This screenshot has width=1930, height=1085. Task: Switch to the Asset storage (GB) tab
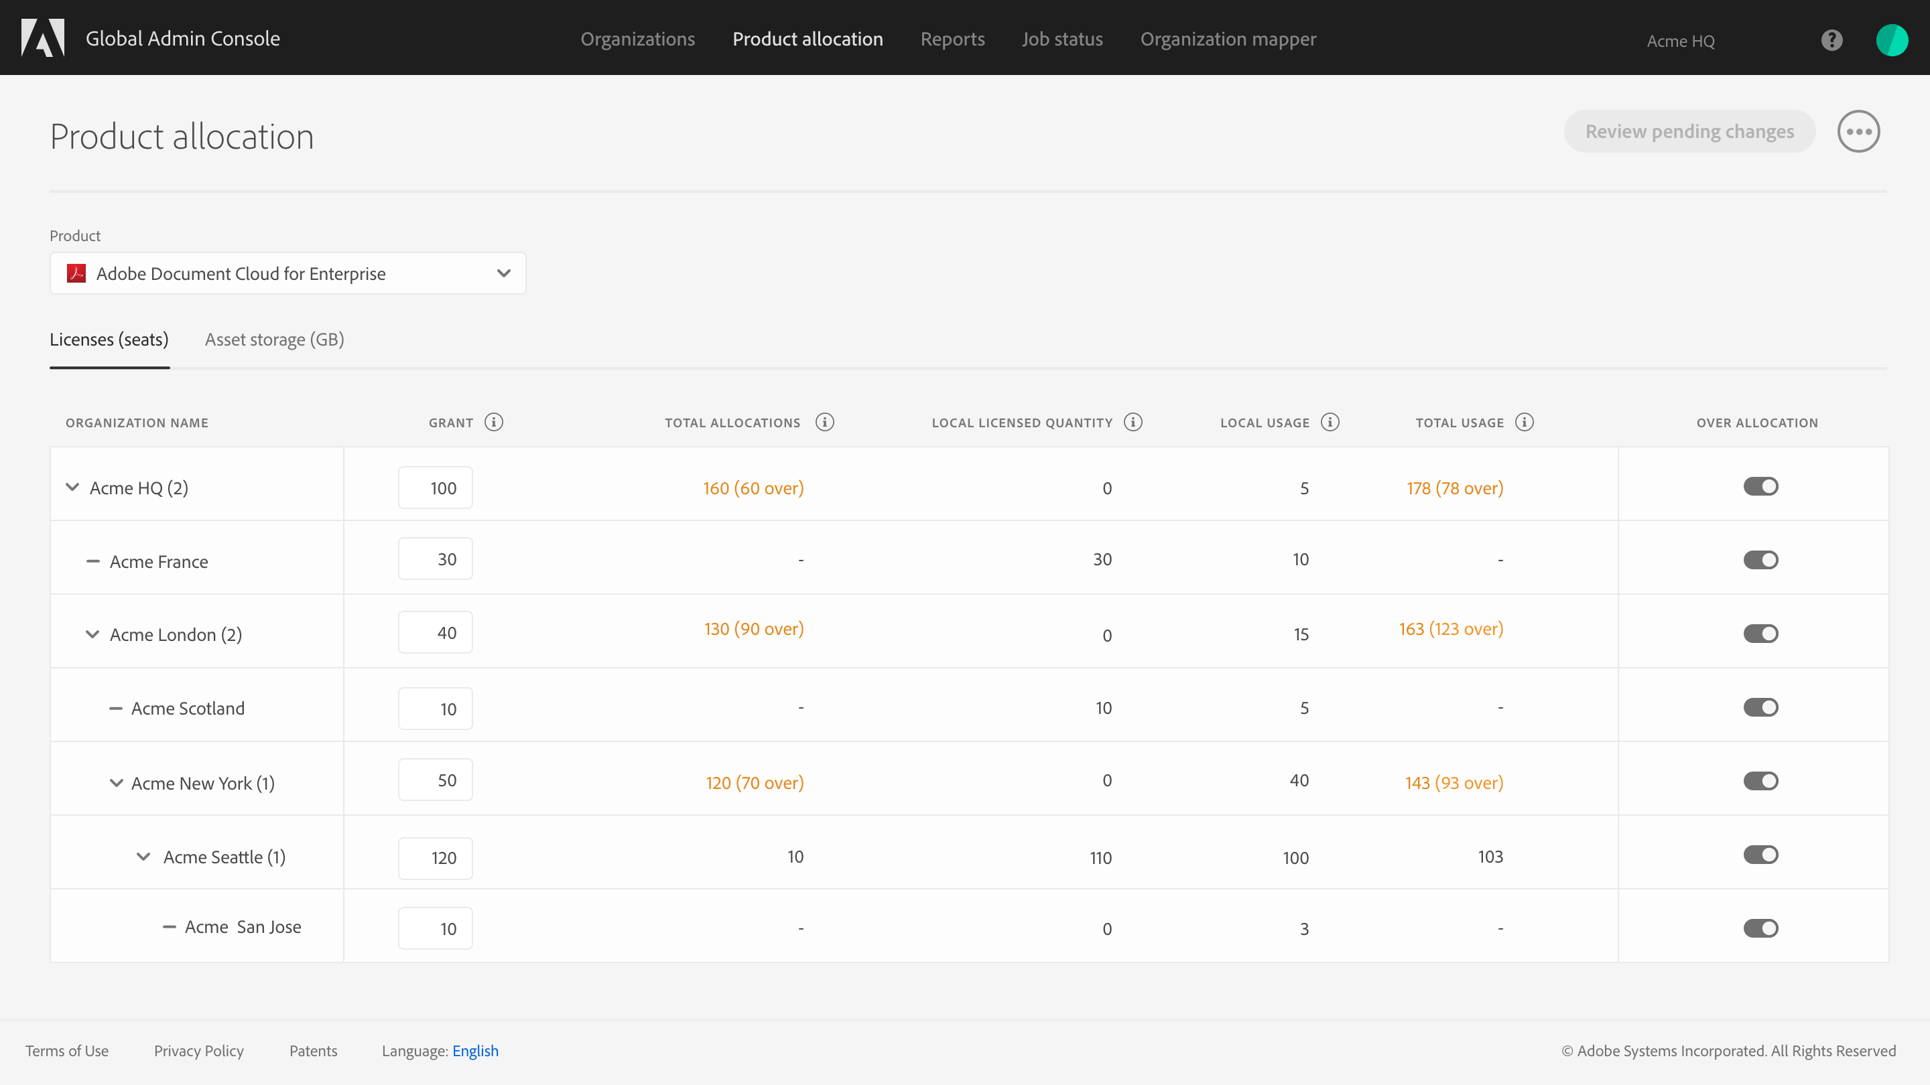pyautogui.click(x=274, y=339)
